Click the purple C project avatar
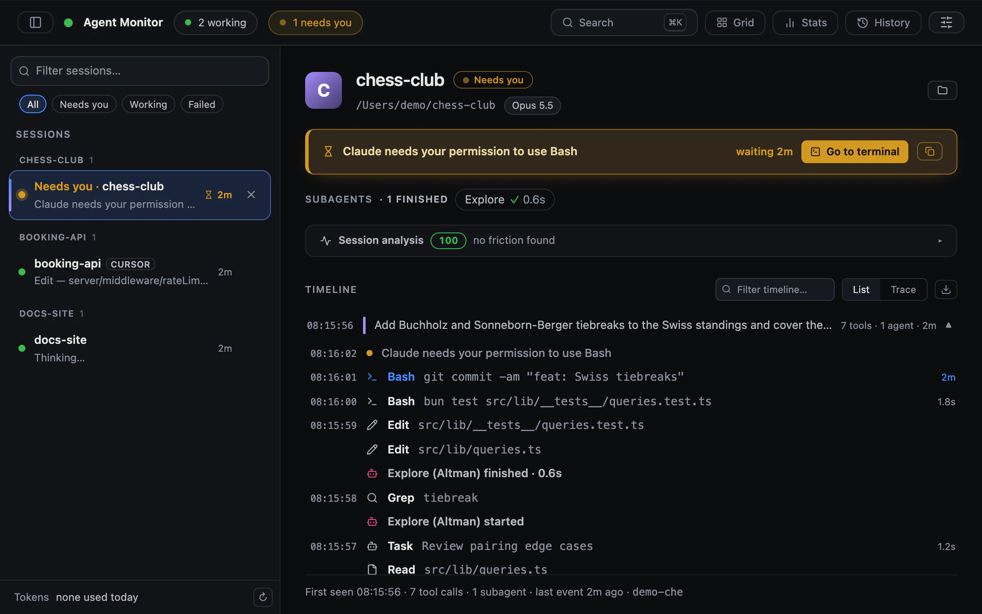Image resolution: width=982 pixels, height=614 pixels. tap(324, 90)
